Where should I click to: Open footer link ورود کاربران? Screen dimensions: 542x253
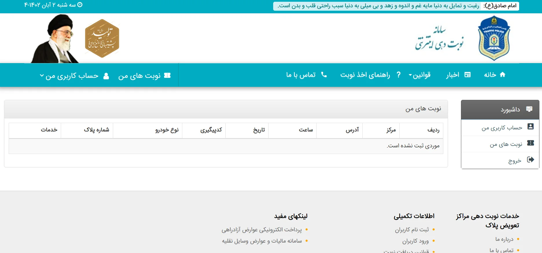416,241
